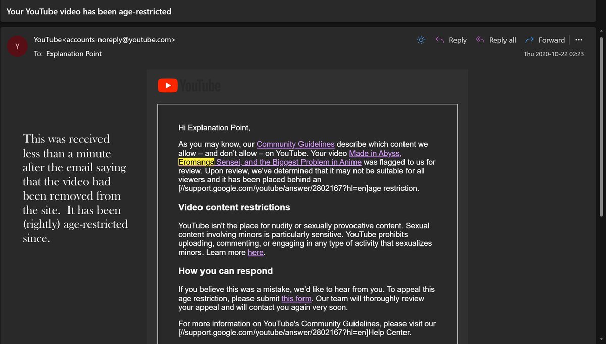Click the 'Hi Explanation Point,' greeting
Image resolution: width=606 pixels, height=344 pixels.
(214, 128)
